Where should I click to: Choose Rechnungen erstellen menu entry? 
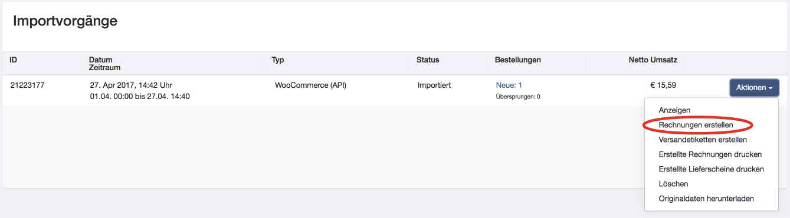pos(696,125)
